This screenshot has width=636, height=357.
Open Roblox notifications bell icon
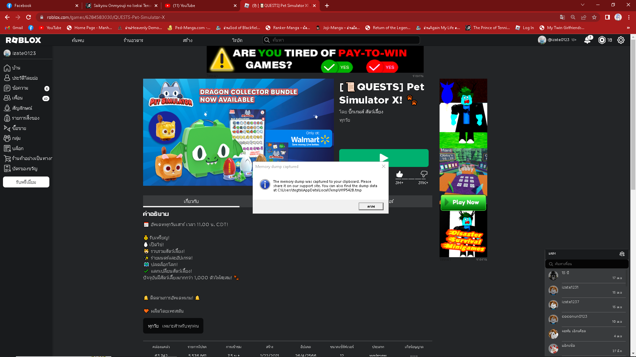tap(587, 40)
